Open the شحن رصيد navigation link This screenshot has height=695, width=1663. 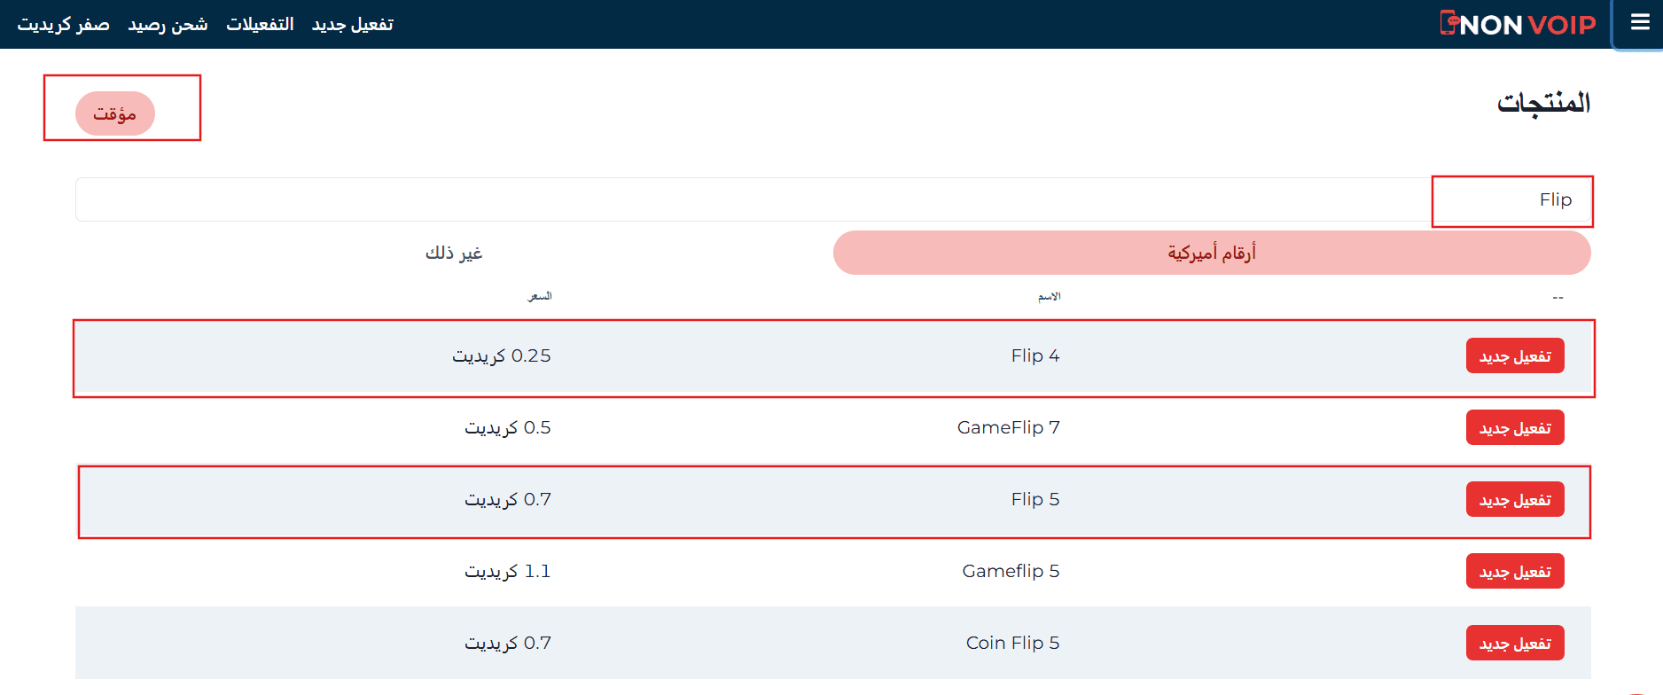point(168,24)
